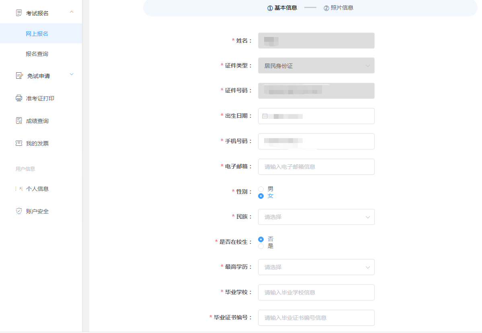Click the 用户信息 section heading
482x333 pixels.
click(x=25, y=169)
